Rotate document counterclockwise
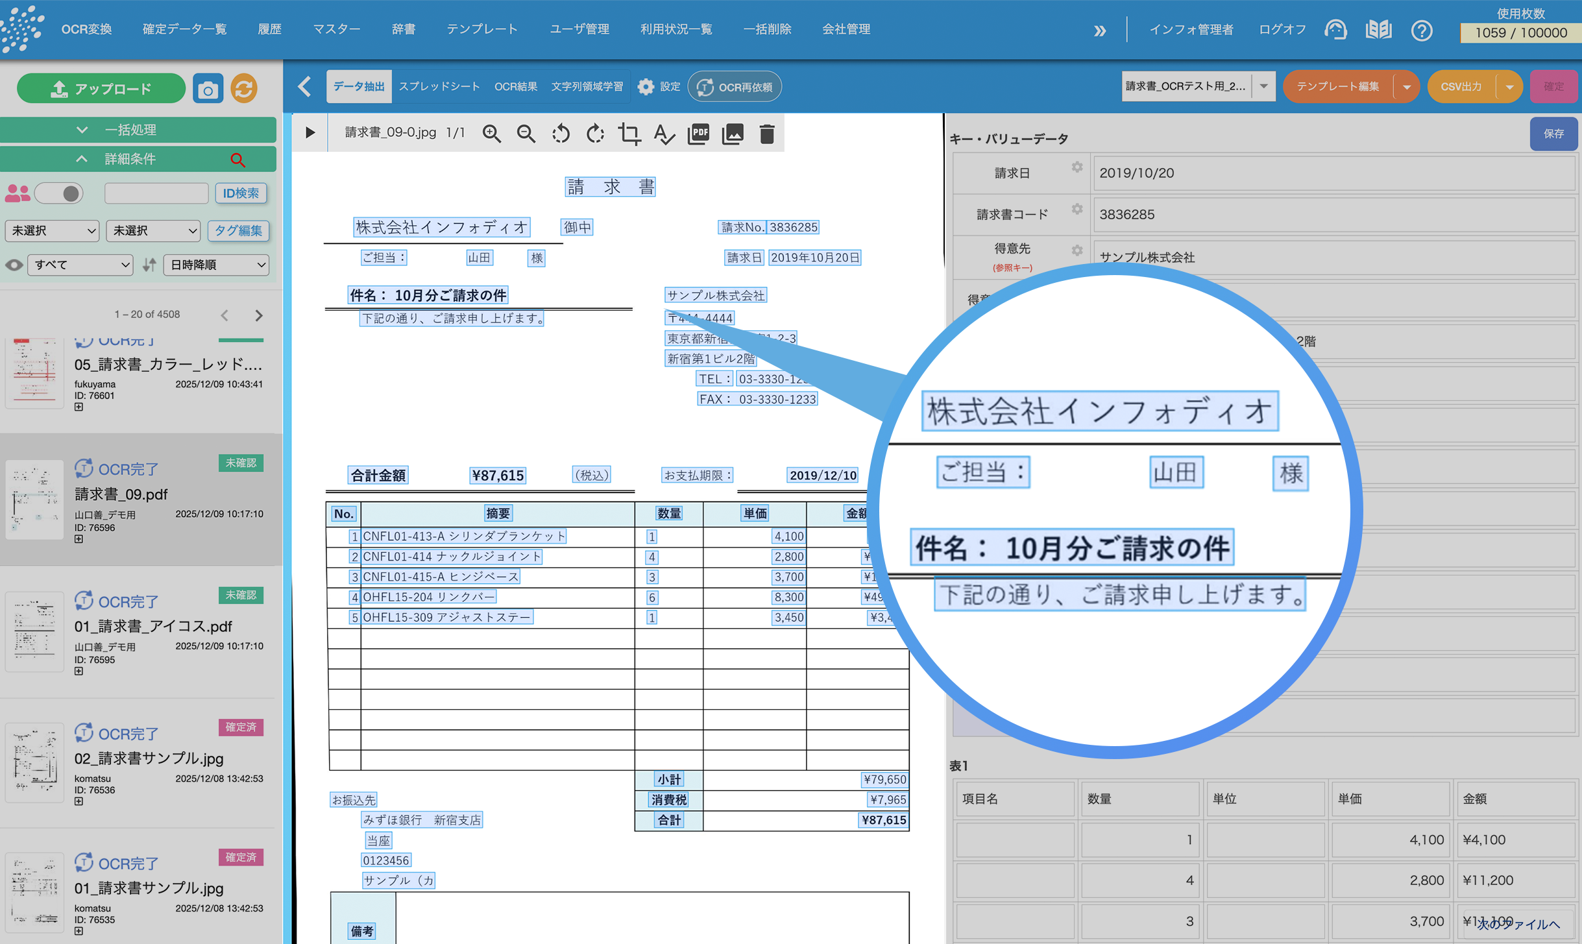Screen dimensions: 1582x944 pyautogui.click(x=561, y=134)
